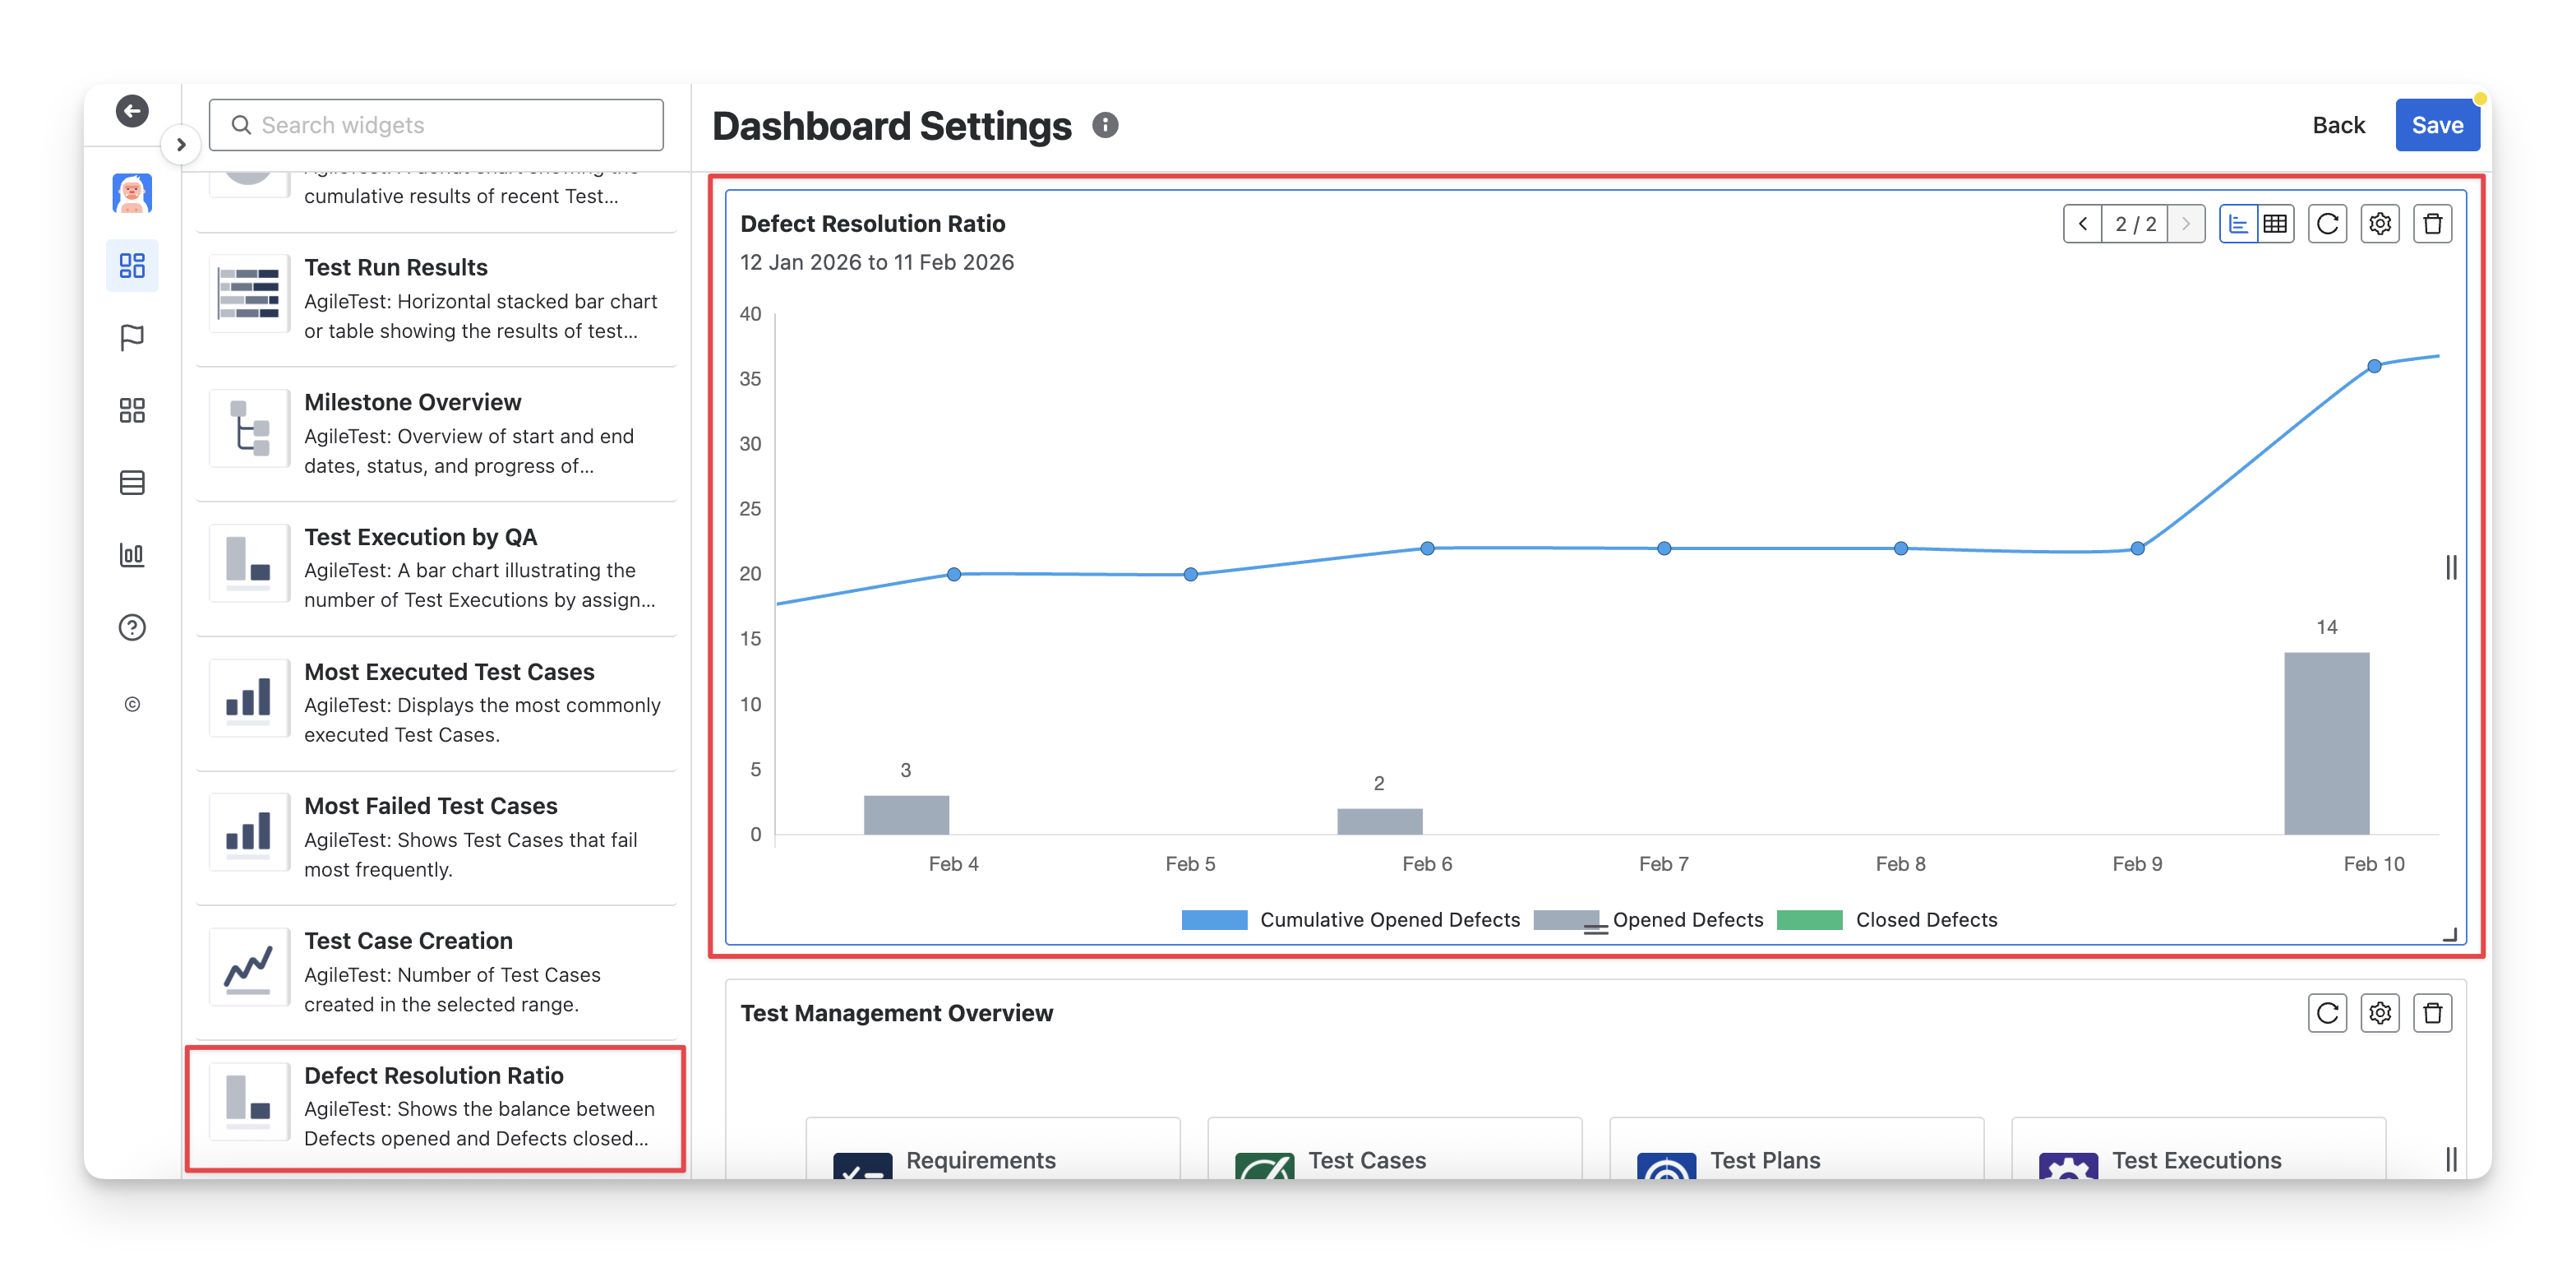Open Defect Resolution Ratio widget settings gear
2576x1263 pixels.
[2380, 224]
